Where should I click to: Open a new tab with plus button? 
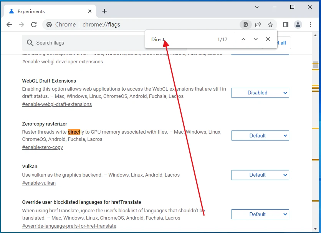point(104,11)
